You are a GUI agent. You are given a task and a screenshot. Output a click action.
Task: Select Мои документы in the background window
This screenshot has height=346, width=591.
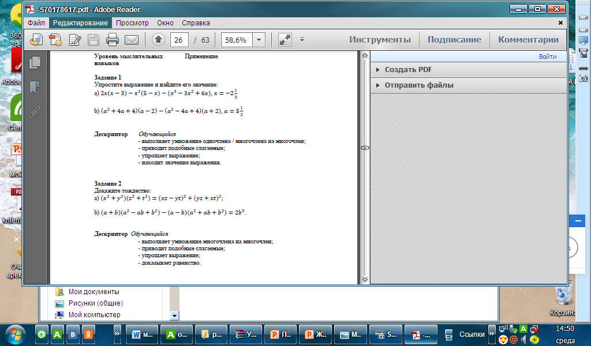coord(94,291)
